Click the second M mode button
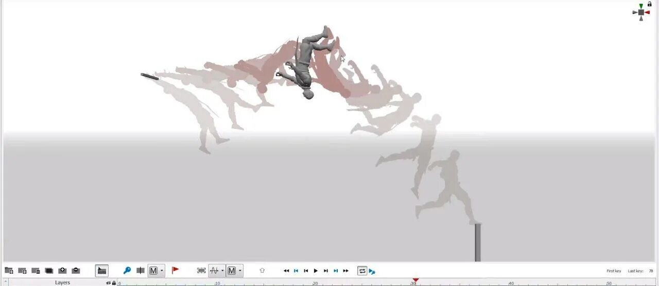The height and width of the screenshot is (286, 659). coord(232,271)
